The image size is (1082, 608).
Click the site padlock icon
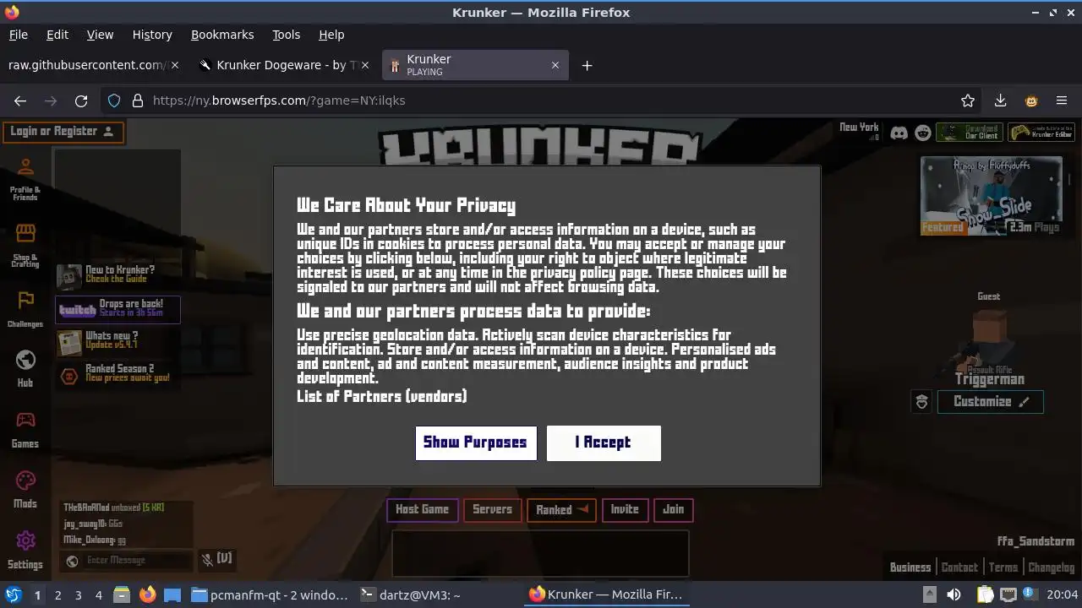click(138, 100)
